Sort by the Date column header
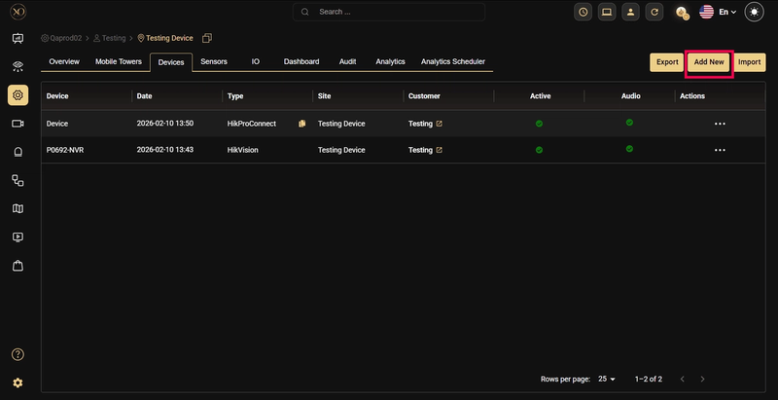Image resolution: width=778 pixels, height=400 pixels. [144, 96]
